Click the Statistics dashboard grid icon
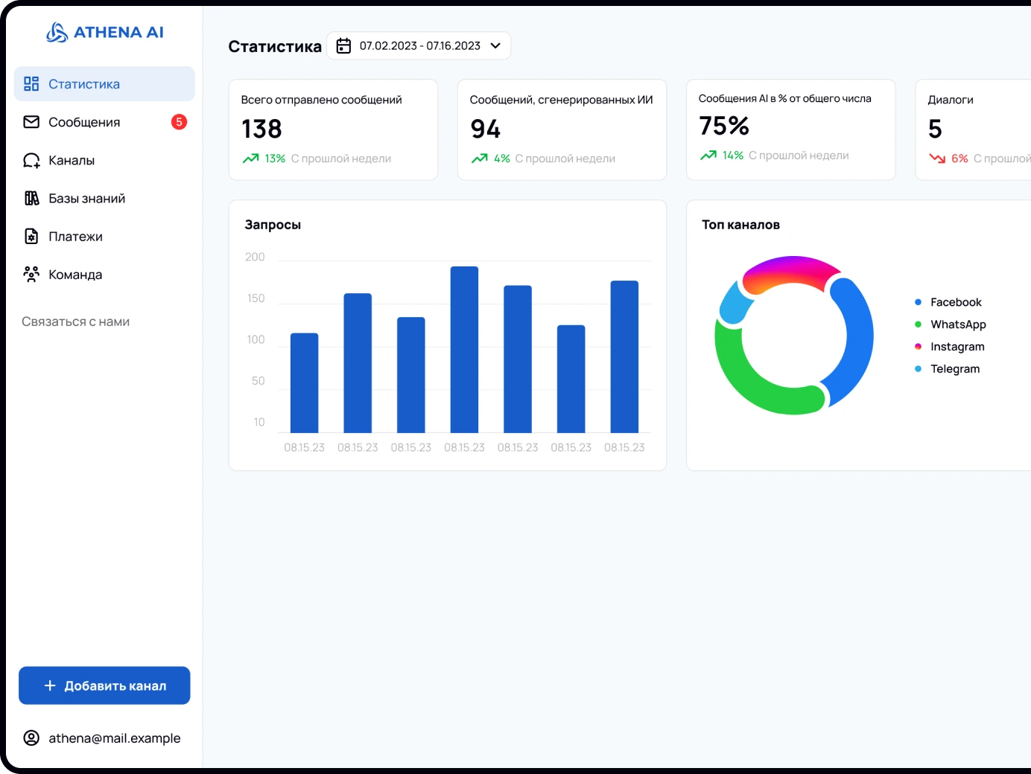This screenshot has width=1031, height=774. point(31,84)
